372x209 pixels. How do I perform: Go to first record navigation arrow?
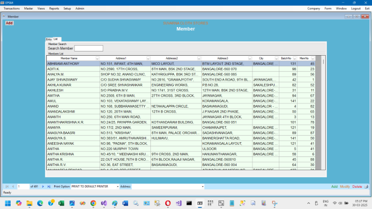point(7,187)
